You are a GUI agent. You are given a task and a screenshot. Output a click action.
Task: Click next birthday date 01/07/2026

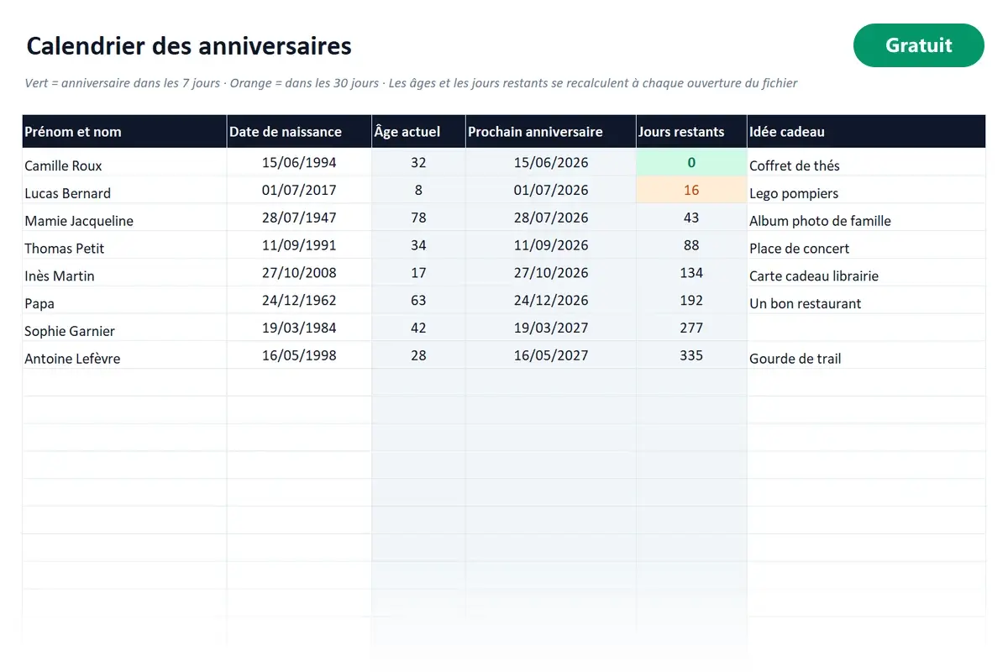pyautogui.click(x=551, y=191)
